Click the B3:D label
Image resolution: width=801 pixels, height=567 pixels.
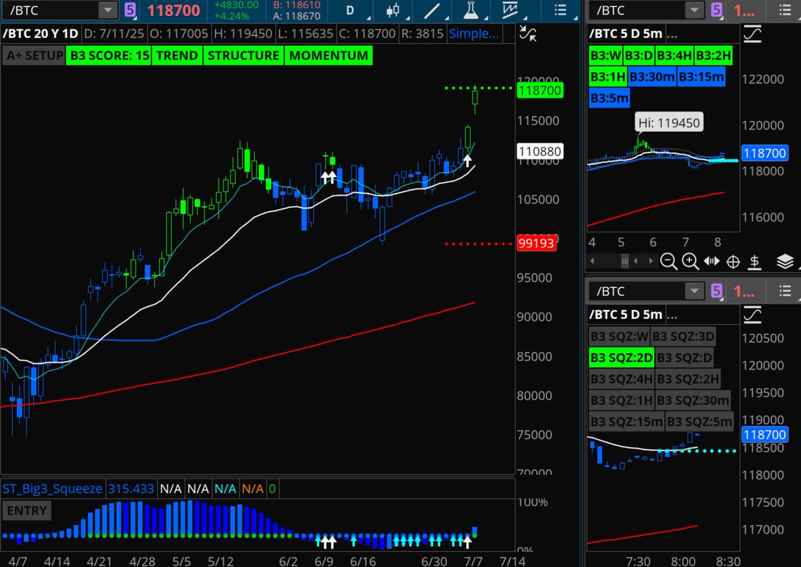click(638, 56)
